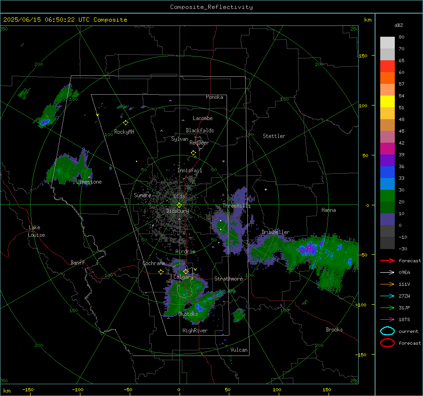Click the Cochrane label

click(x=154, y=263)
